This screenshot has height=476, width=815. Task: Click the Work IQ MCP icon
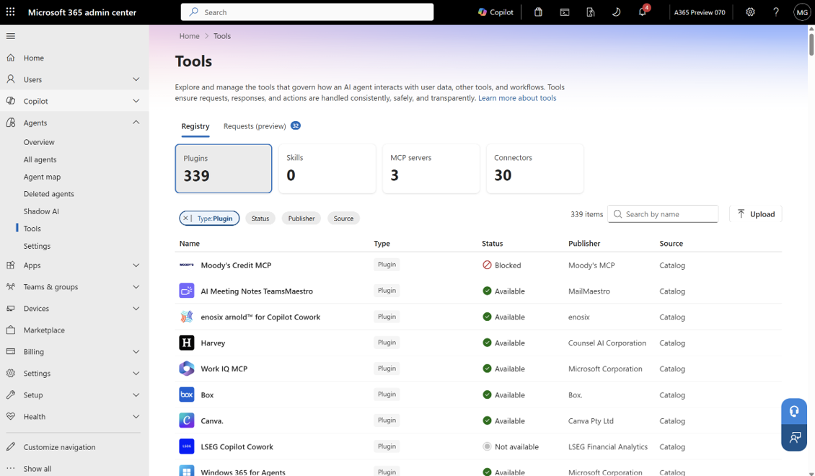pyautogui.click(x=187, y=369)
